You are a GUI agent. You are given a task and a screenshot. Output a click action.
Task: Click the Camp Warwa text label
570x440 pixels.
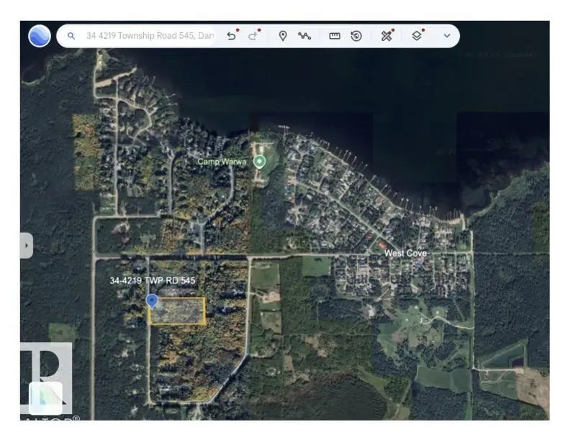tap(222, 162)
